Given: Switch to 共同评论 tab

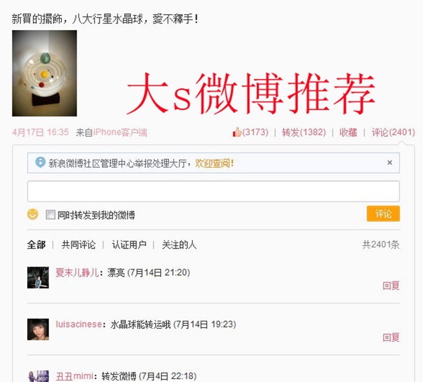Looking at the screenshot, I should coord(78,245).
